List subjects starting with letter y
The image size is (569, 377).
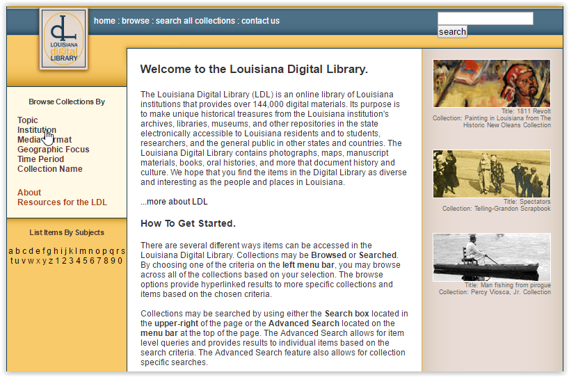click(45, 261)
